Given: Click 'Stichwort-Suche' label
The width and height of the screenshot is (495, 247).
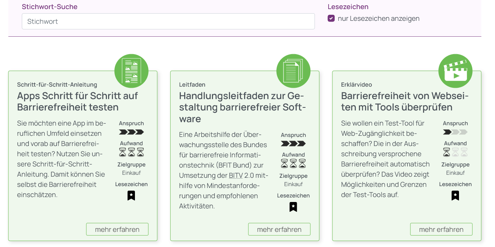Looking at the screenshot, I should [x=50, y=7].
